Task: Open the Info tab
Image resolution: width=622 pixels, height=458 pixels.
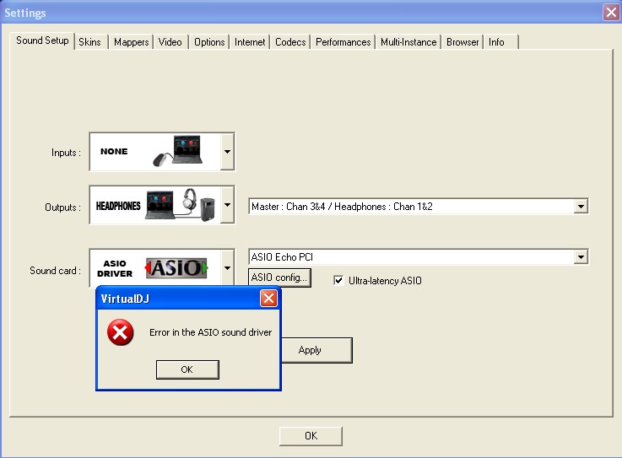Action: (500, 42)
